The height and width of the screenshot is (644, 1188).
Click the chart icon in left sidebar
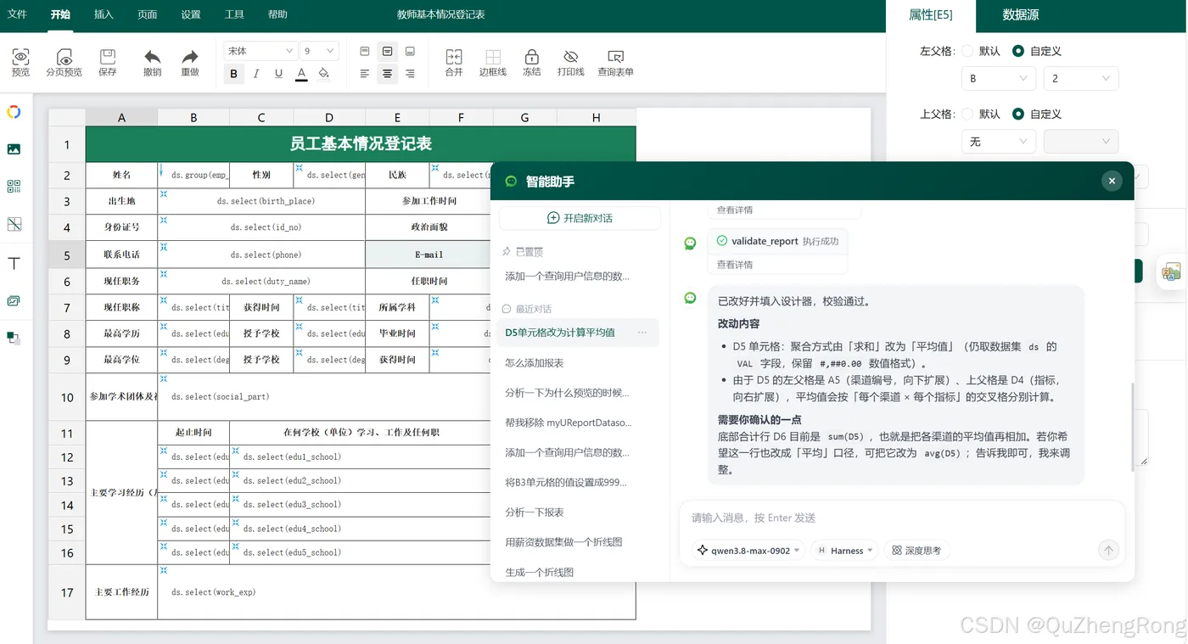[14, 300]
